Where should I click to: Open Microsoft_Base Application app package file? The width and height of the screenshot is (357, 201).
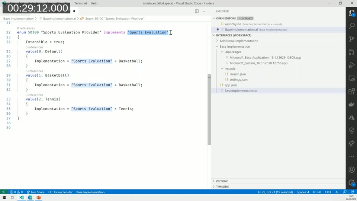[265, 58]
